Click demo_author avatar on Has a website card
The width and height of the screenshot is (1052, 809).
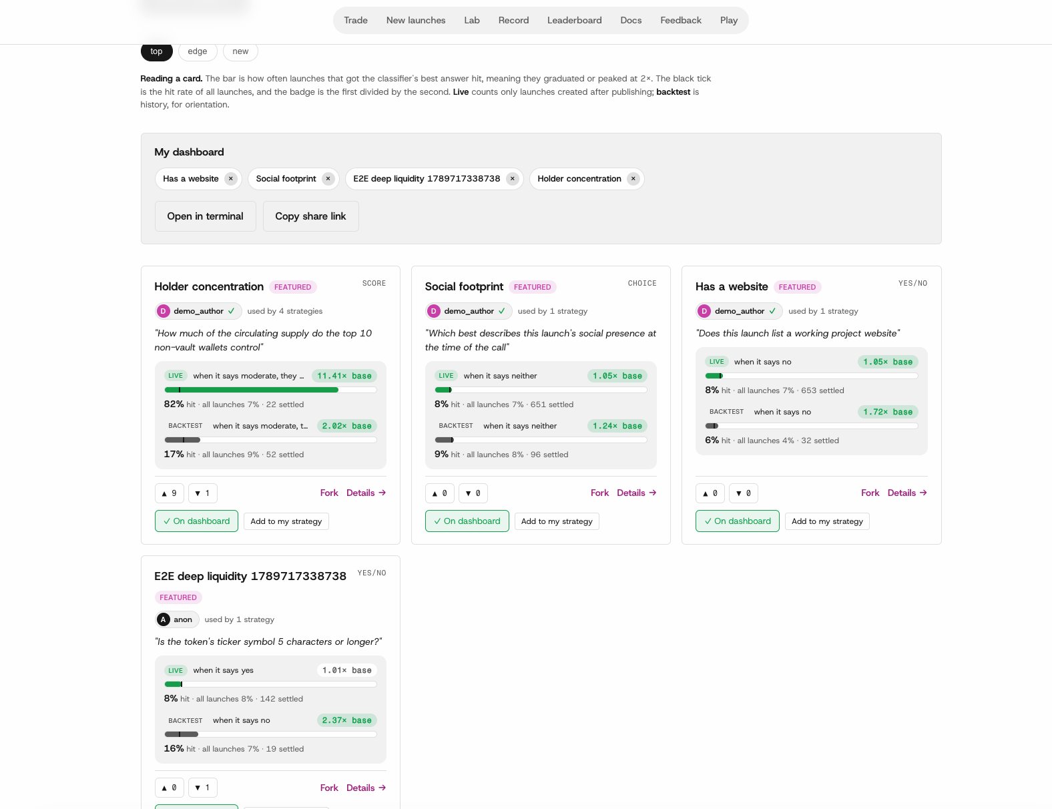(x=704, y=311)
